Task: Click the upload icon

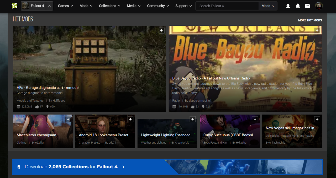Action: pos(288,6)
